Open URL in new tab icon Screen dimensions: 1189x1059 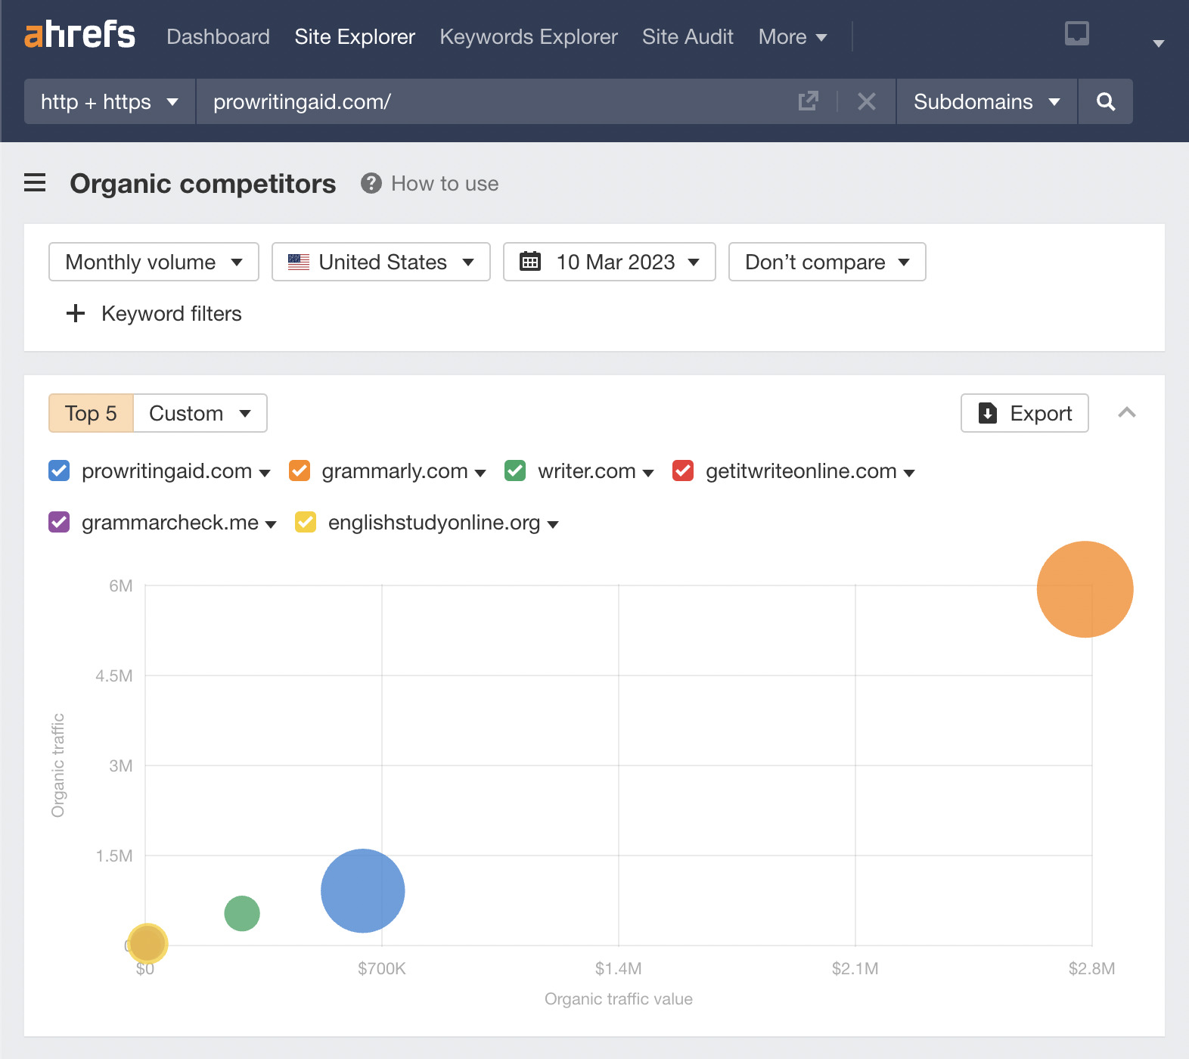pos(809,101)
